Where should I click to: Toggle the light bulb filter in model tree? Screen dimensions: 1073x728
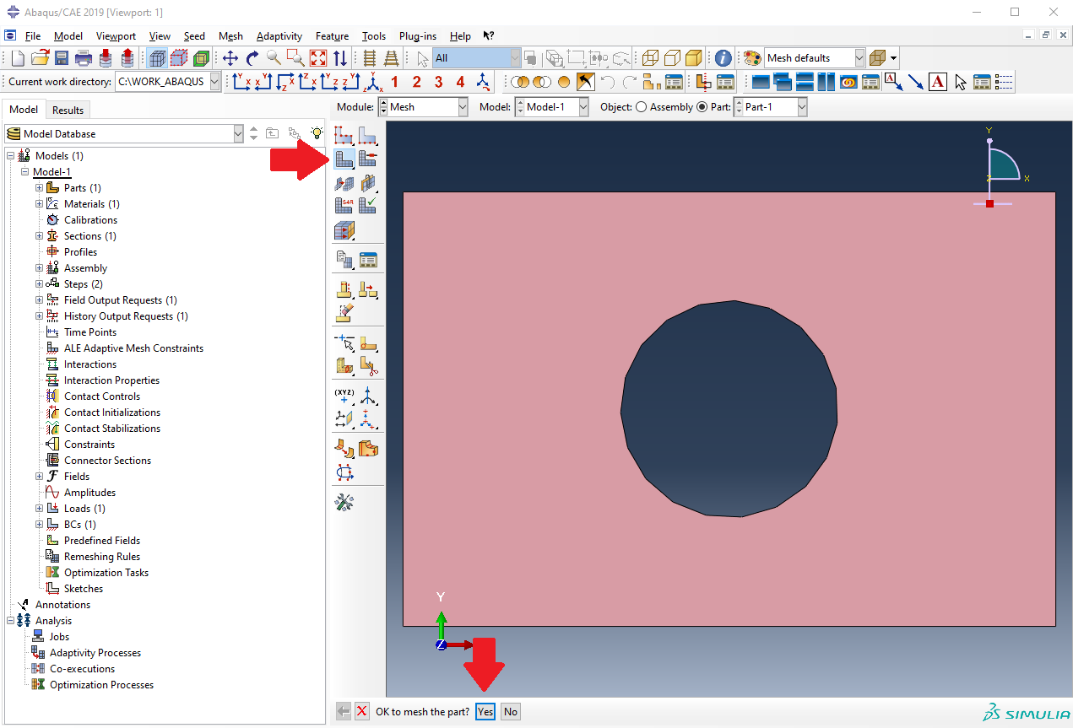point(317,133)
